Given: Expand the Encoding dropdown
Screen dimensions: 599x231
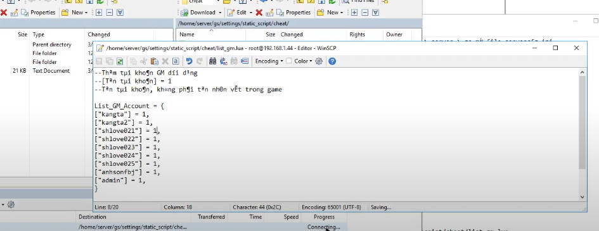Looking at the screenshot, I should coord(269,61).
